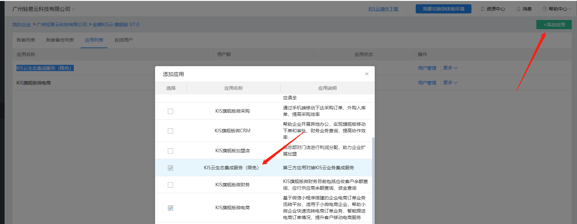Uncheck the KIS旗舰版微电商 checkbox

(x=170, y=208)
